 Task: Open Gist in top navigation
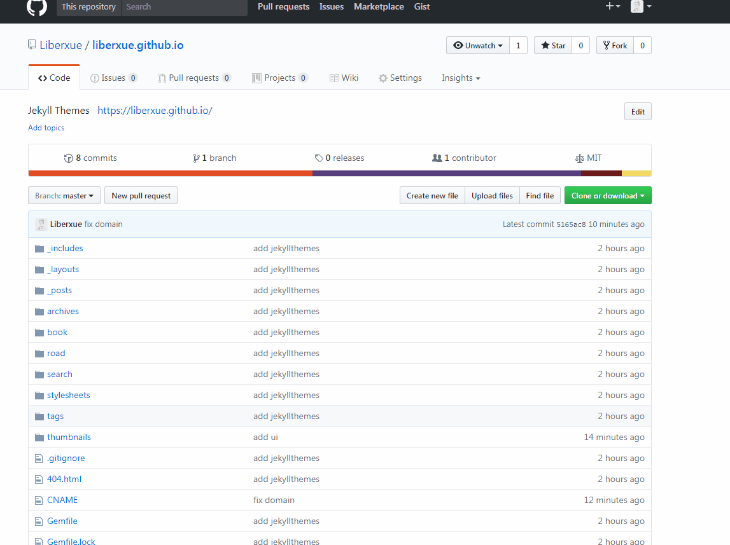point(422,6)
